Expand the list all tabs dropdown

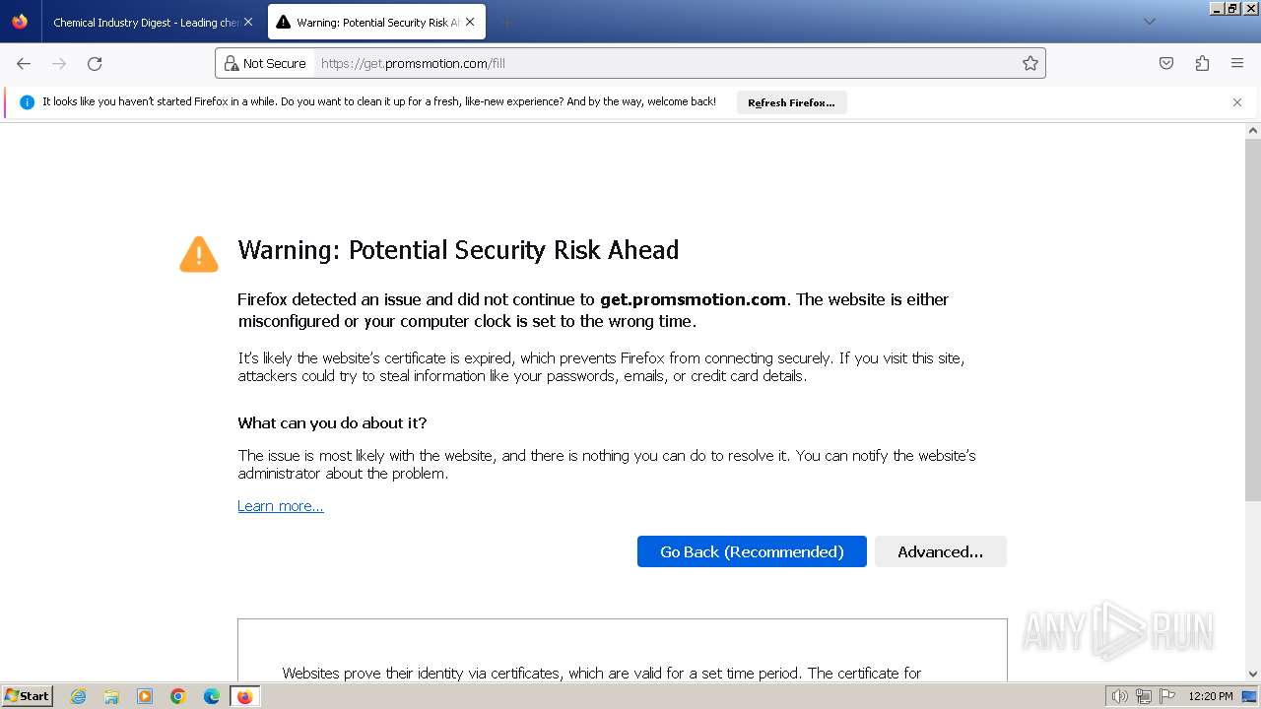tap(1149, 22)
